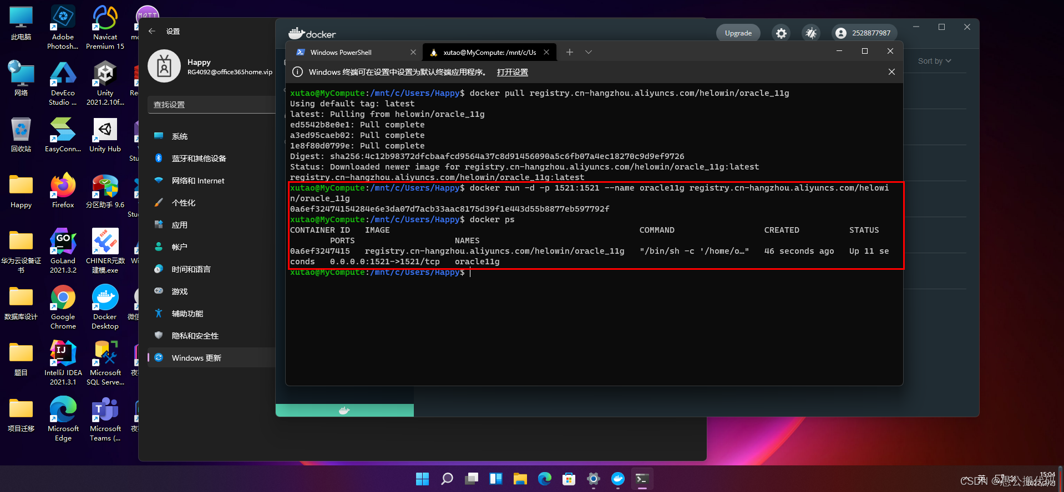Screen dimensions: 1064x492
Task: Open CHINER元数建模.exe shortcut
Action: pyautogui.click(x=105, y=252)
